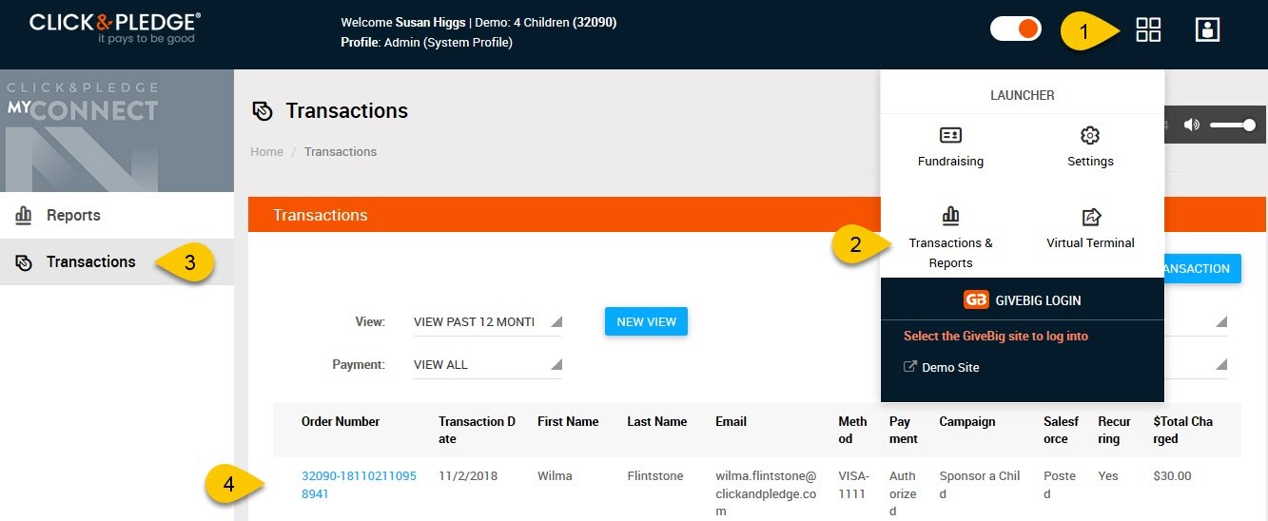Sort by Last Name column header
Image resolution: width=1268 pixels, height=521 pixels.
656,421
